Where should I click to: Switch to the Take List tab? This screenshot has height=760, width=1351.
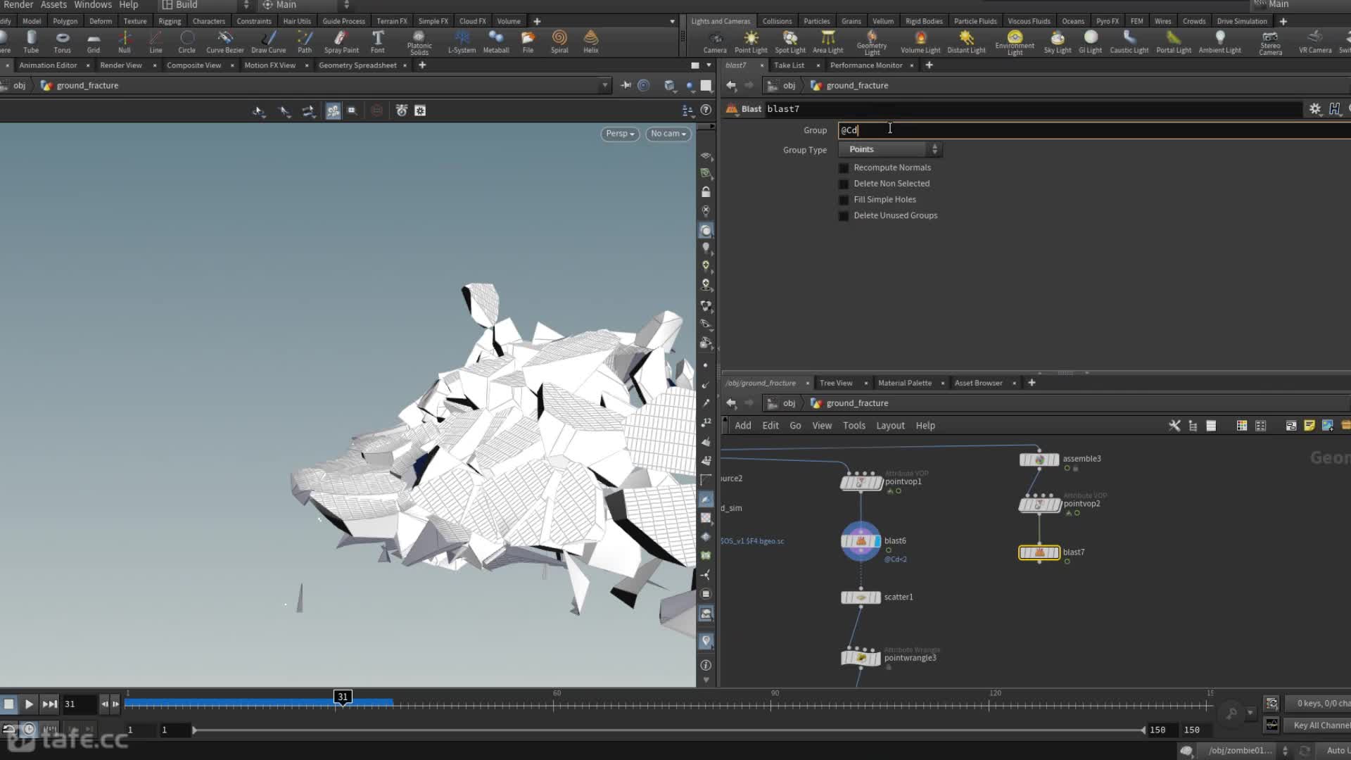(789, 65)
